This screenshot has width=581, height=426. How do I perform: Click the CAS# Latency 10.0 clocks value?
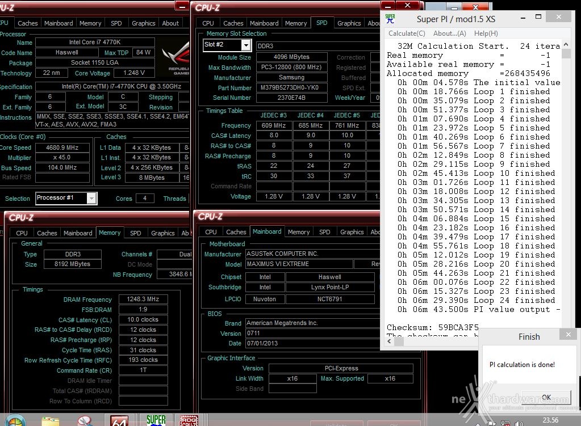(143, 319)
